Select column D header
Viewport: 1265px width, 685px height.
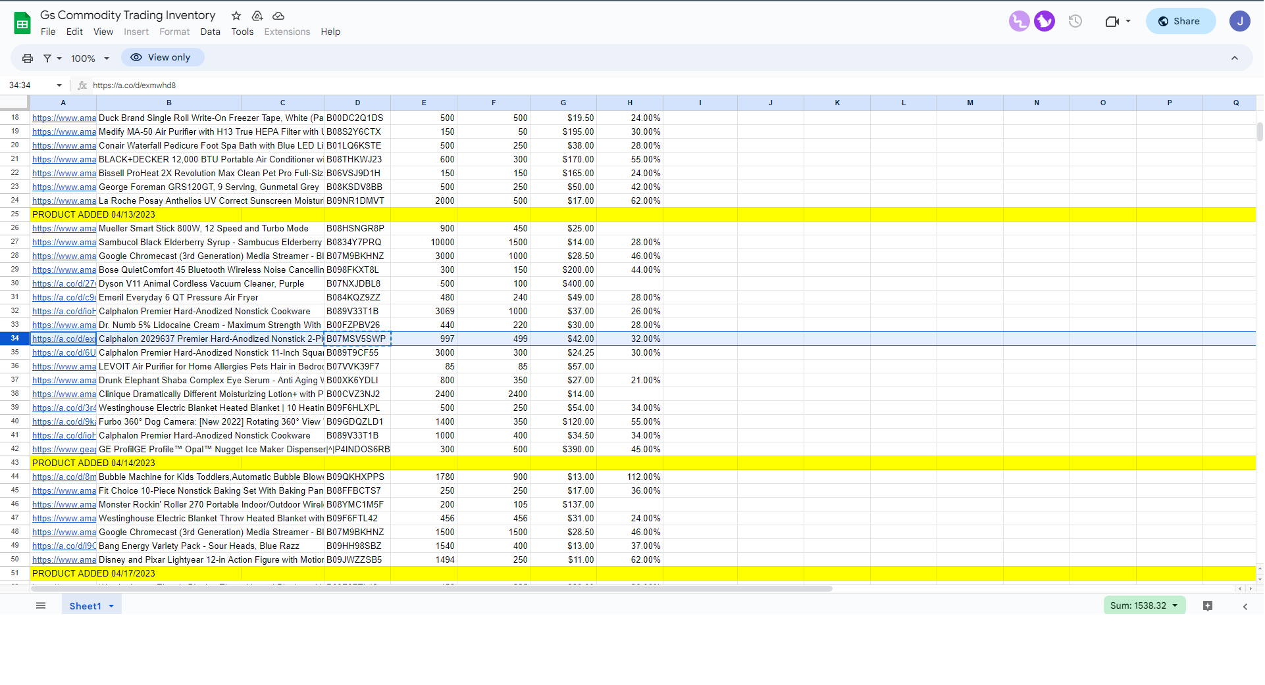coord(357,103)
